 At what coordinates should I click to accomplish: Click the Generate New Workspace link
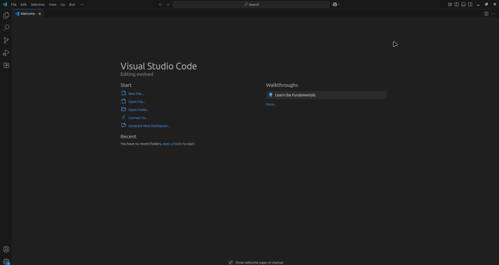(149, 126)
